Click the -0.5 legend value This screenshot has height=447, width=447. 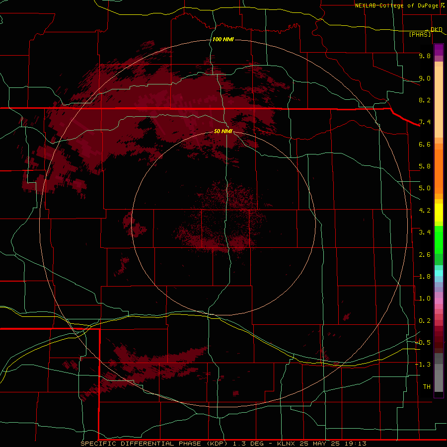pyautogui.click(x=423, y=343)
